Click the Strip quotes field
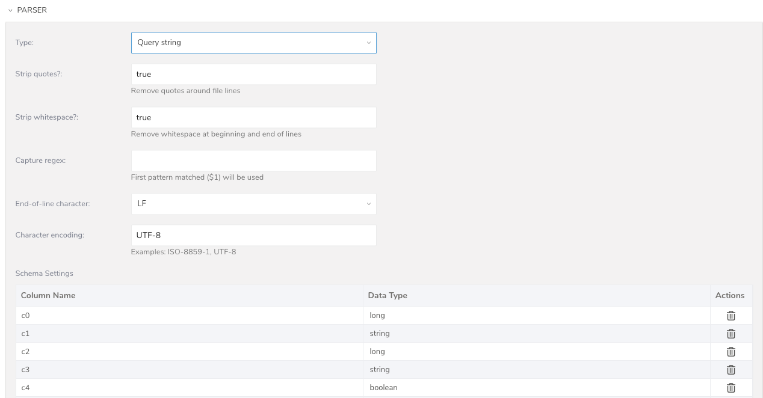The width and height of the screenshot is (763, 398). 253,75
